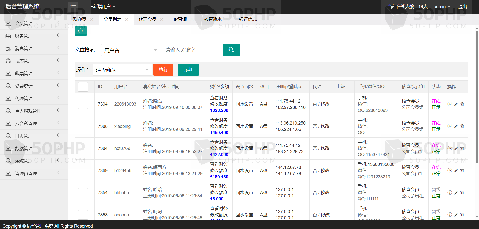Screen dimensions: 479x229
Task: Tick the checkbox for row ID 7394
Action: [x=83, y=104]
